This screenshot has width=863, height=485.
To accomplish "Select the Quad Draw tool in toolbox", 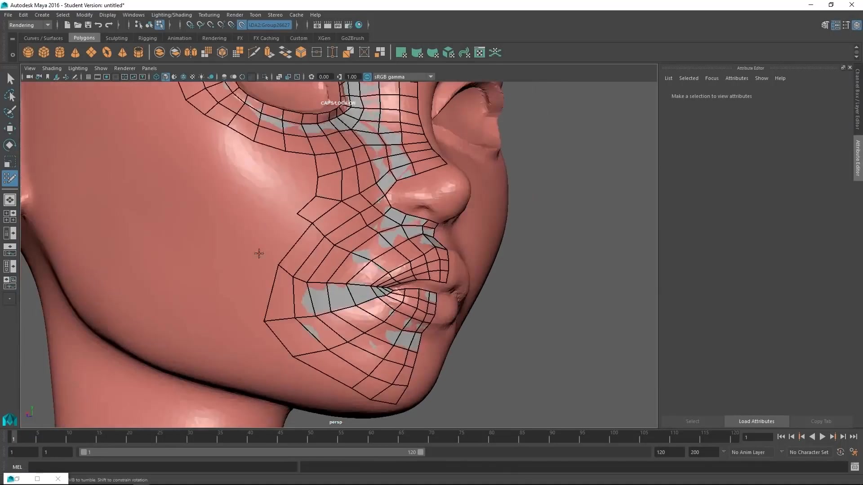I will pyautogui.click(x=10, y=178).
